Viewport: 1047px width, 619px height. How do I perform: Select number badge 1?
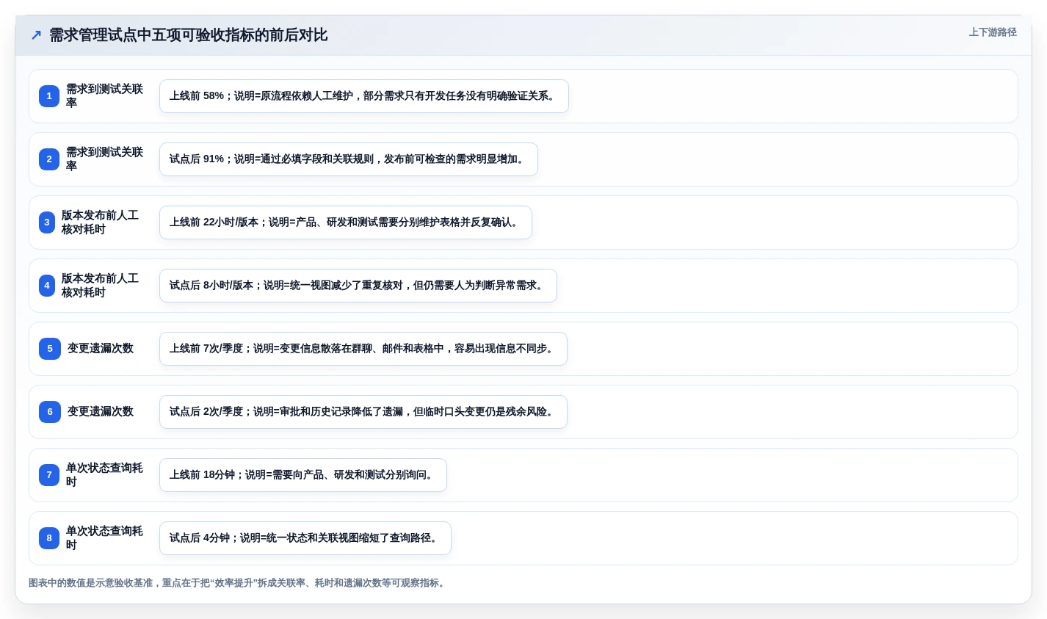49,96
